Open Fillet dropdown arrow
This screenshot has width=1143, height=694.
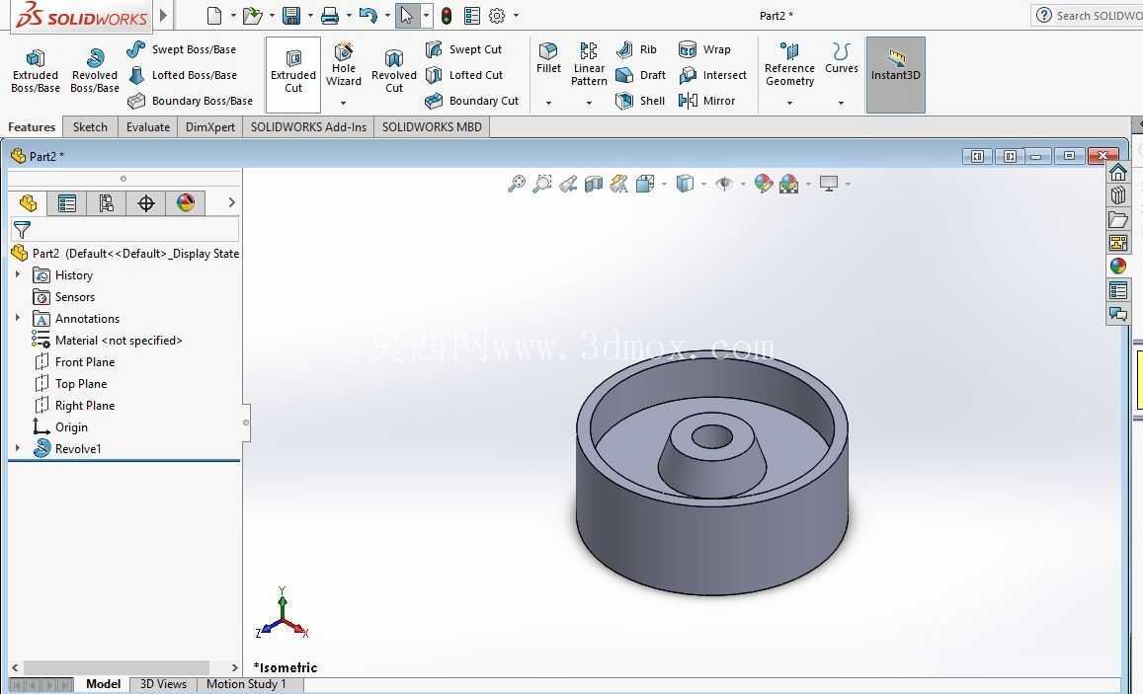pos(548,103)
